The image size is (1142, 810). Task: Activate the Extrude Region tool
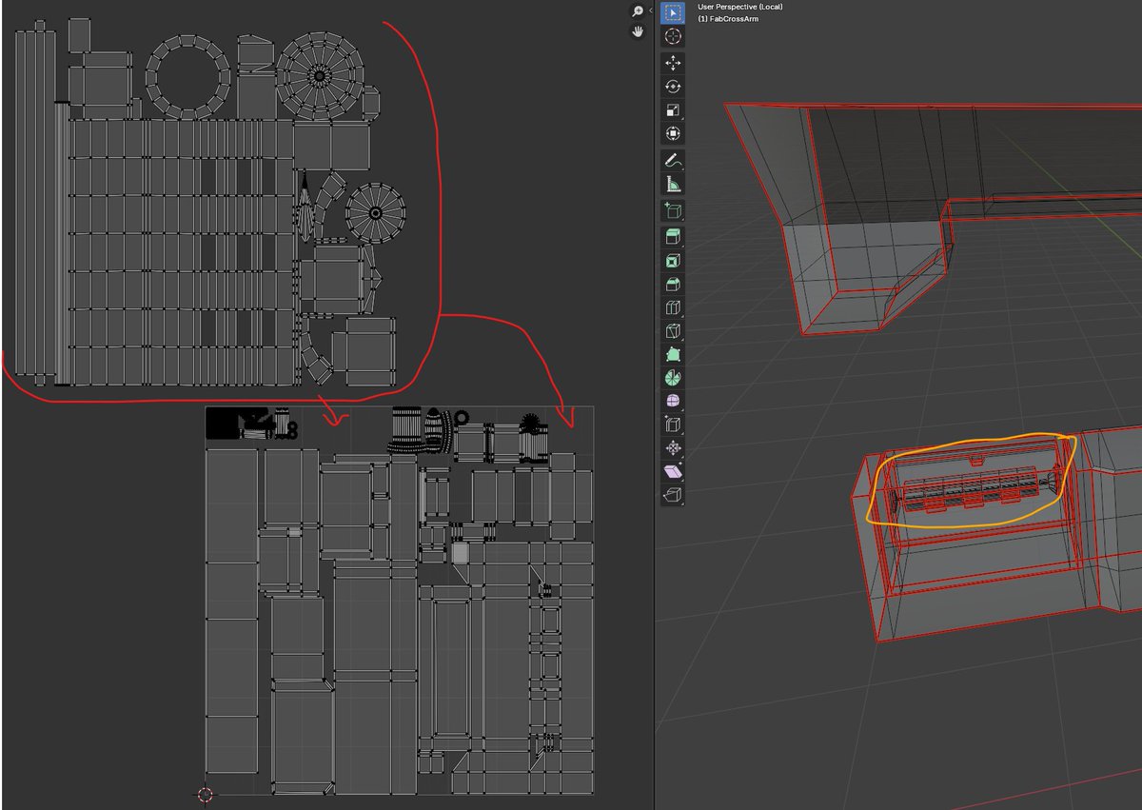(x=673, y=236)
